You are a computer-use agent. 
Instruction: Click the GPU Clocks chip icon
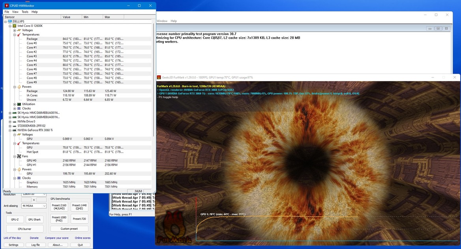pos(19,178)
